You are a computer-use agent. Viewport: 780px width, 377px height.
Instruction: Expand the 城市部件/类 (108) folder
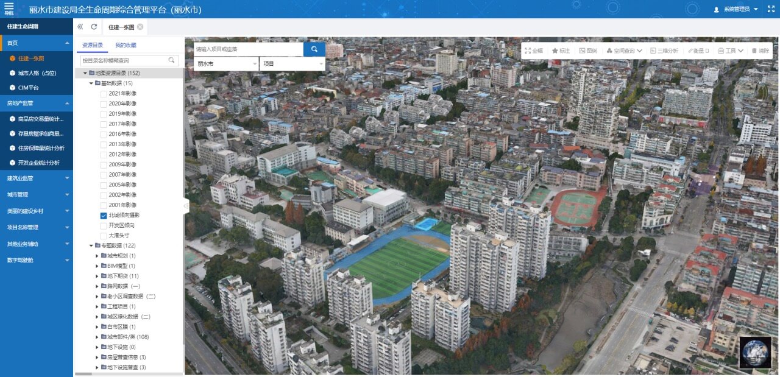(96, 337)
